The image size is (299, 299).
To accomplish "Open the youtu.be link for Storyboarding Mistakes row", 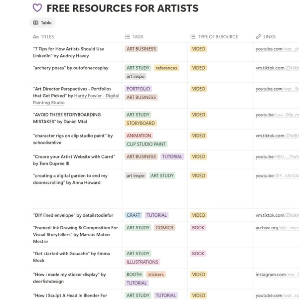I will coord(277,115).
